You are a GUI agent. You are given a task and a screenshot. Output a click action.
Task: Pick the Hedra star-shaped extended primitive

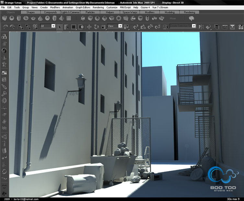tap(83, 18)
